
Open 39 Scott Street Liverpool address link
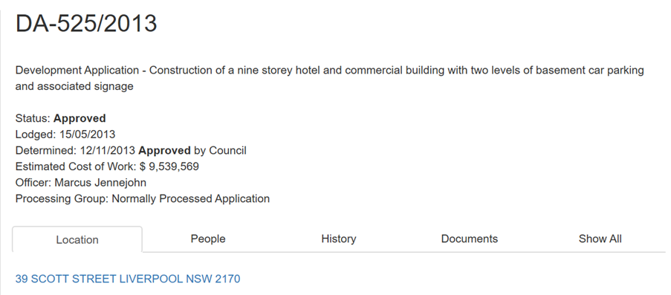pos(128,279)
